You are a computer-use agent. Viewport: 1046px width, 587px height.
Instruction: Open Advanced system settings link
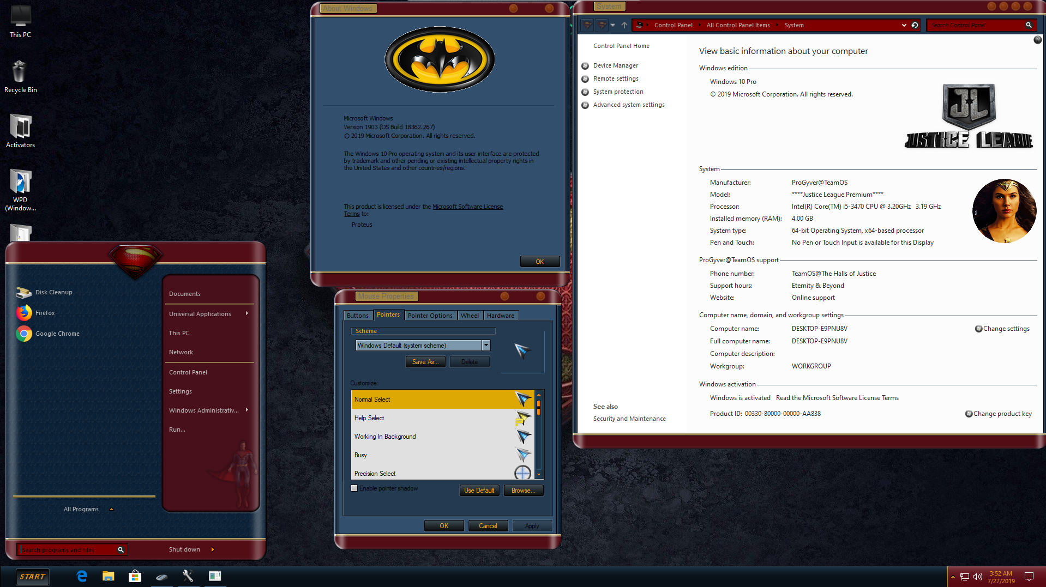[629, 105]
